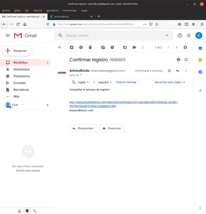This screenshot has height=214, width=206.
Task: Go back to the inbox with the arrow
Action: click(60, 47)
